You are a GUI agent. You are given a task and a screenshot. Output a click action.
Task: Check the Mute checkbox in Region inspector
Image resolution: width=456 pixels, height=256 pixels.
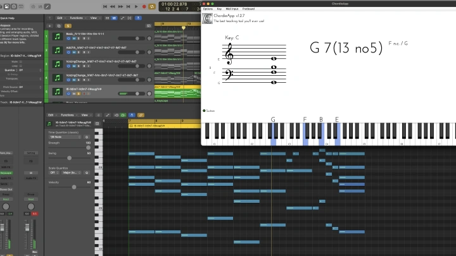tap(21, 62)
